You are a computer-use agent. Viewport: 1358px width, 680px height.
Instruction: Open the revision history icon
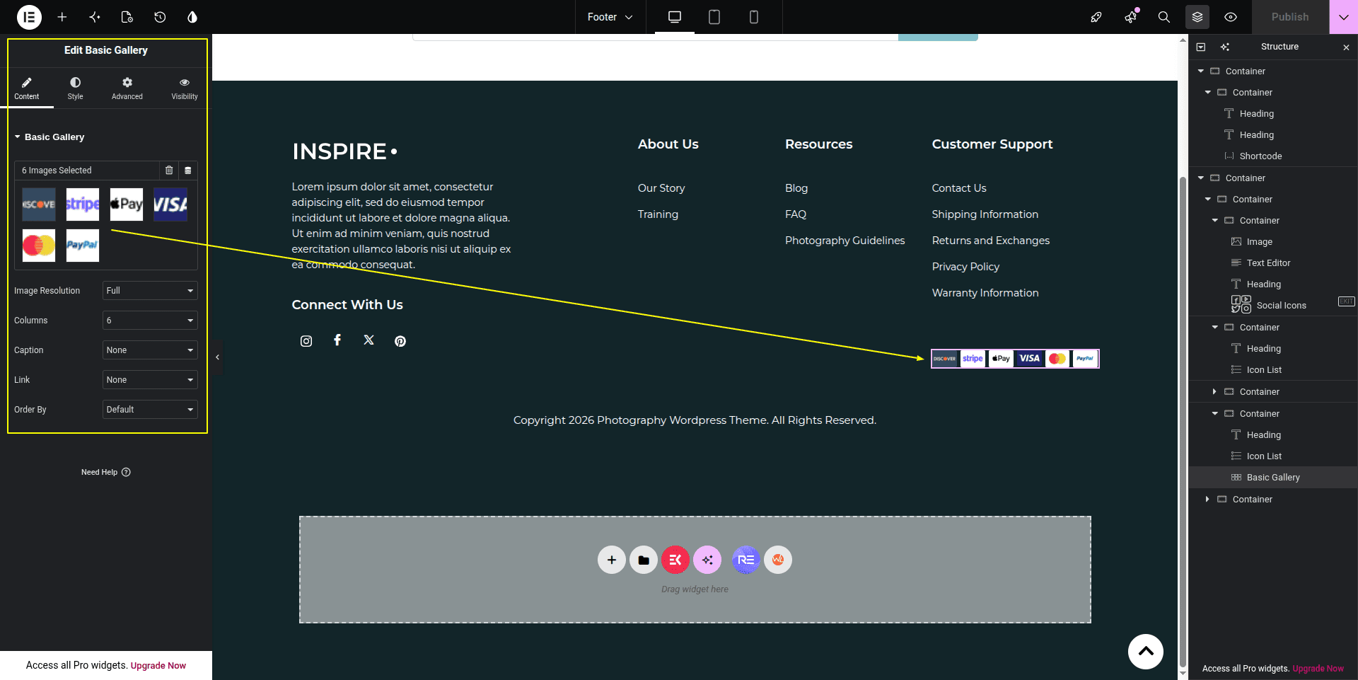tap(160, 17)
